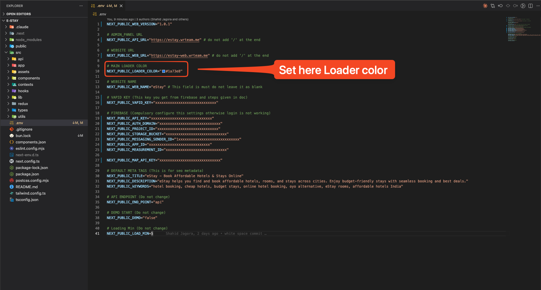Open editor More Actions ellipsis at top right
The width and height of the screenshot is (541, 290).
(538, 6)
